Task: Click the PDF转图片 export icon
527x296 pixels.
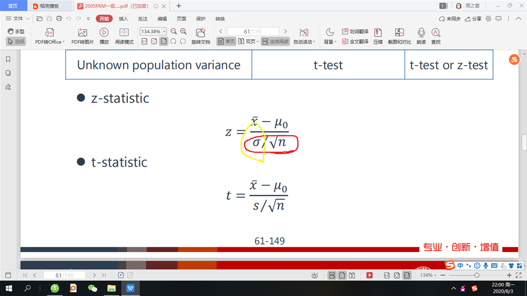Action: pyautogui.click(x=82, y=33)
